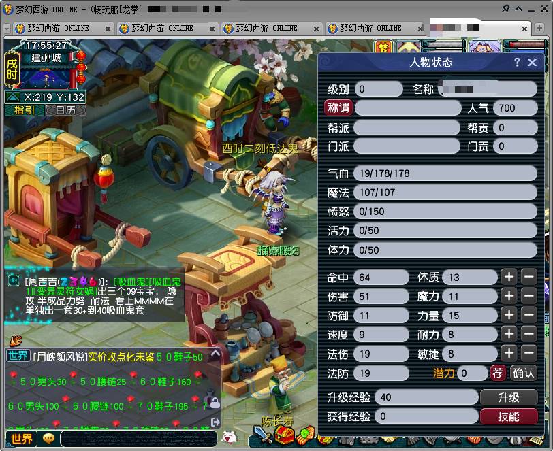
Task: Collapse window using title bar caret icon
Action: tap(518, 9)
